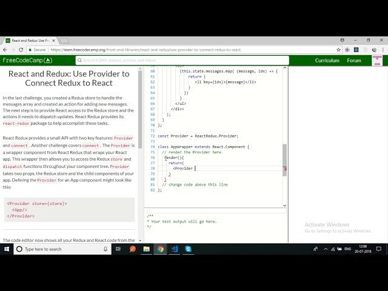This screenshot has width=388, height=291.
Task: Click the react-redux code term in instructions
Action: click(x=16, y=123)
